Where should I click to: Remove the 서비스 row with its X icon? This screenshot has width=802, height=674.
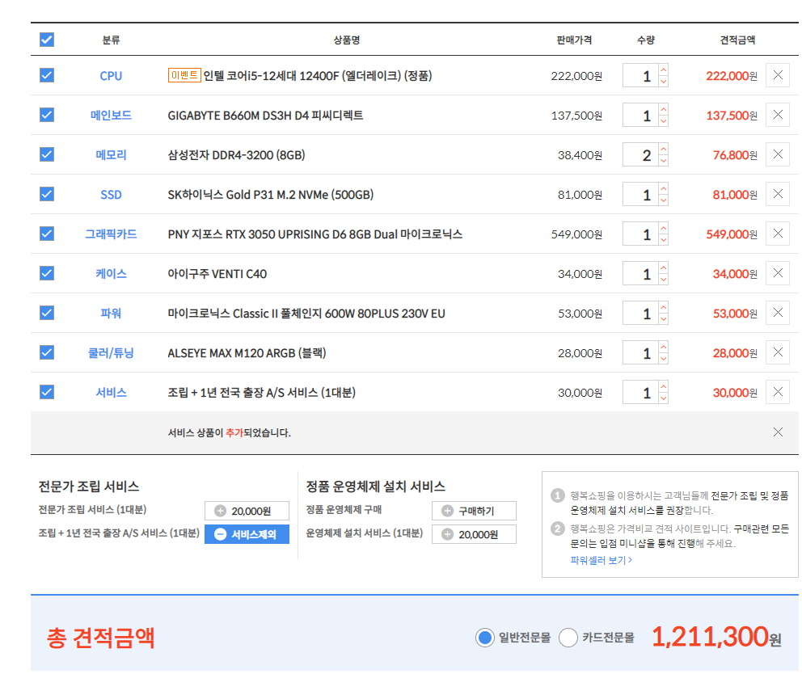(778, 392)
